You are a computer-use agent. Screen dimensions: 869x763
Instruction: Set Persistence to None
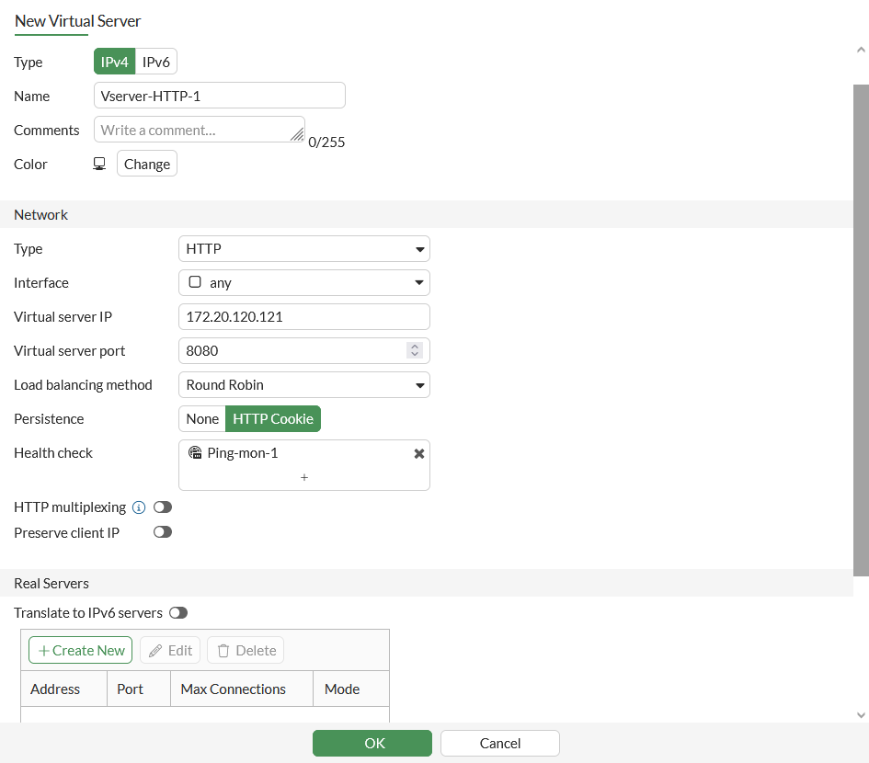[202, 419]
